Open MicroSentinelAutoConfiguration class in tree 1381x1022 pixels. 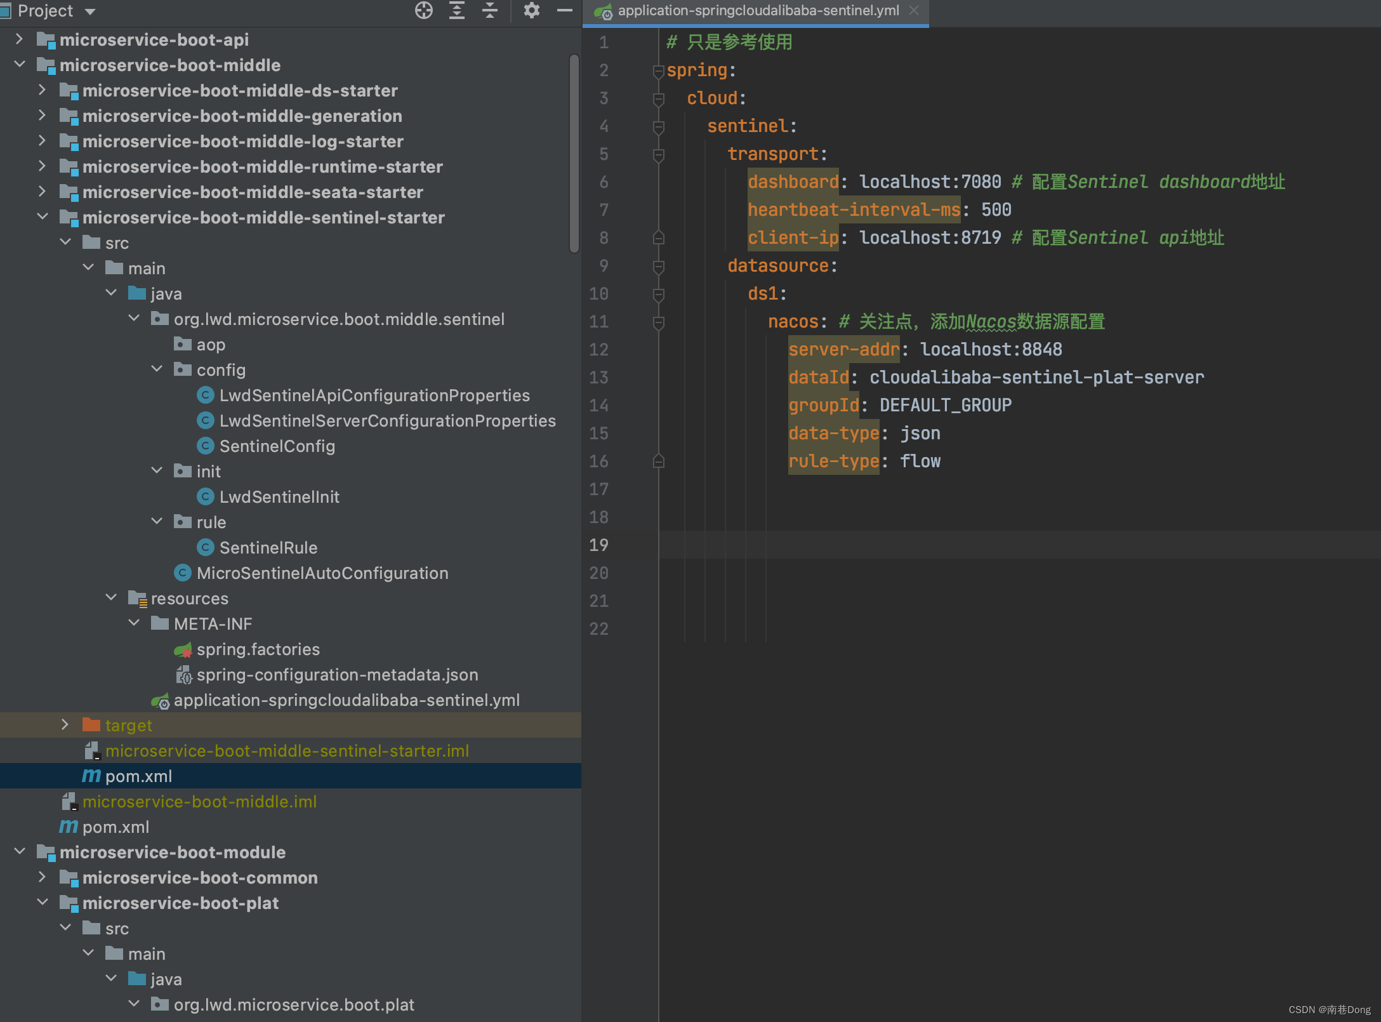322,573
